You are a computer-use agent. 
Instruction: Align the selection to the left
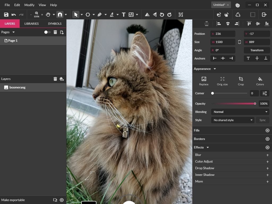click(x=219, y=24)
